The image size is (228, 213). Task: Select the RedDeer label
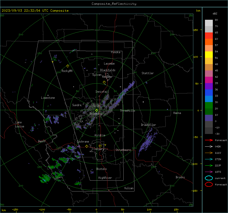[107, 77]
